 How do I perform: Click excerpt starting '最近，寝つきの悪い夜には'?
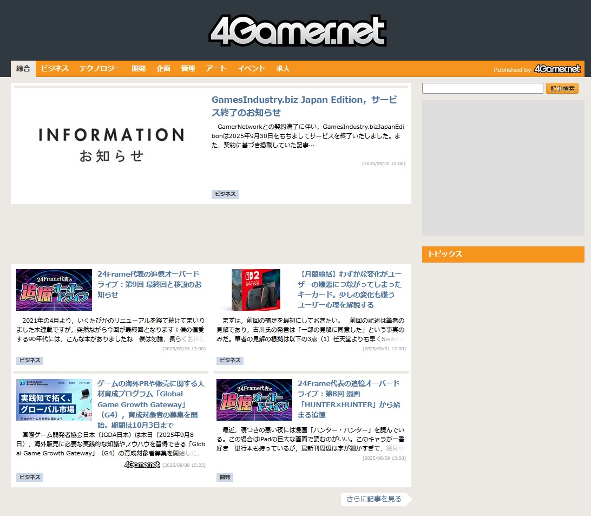(311, 439)
